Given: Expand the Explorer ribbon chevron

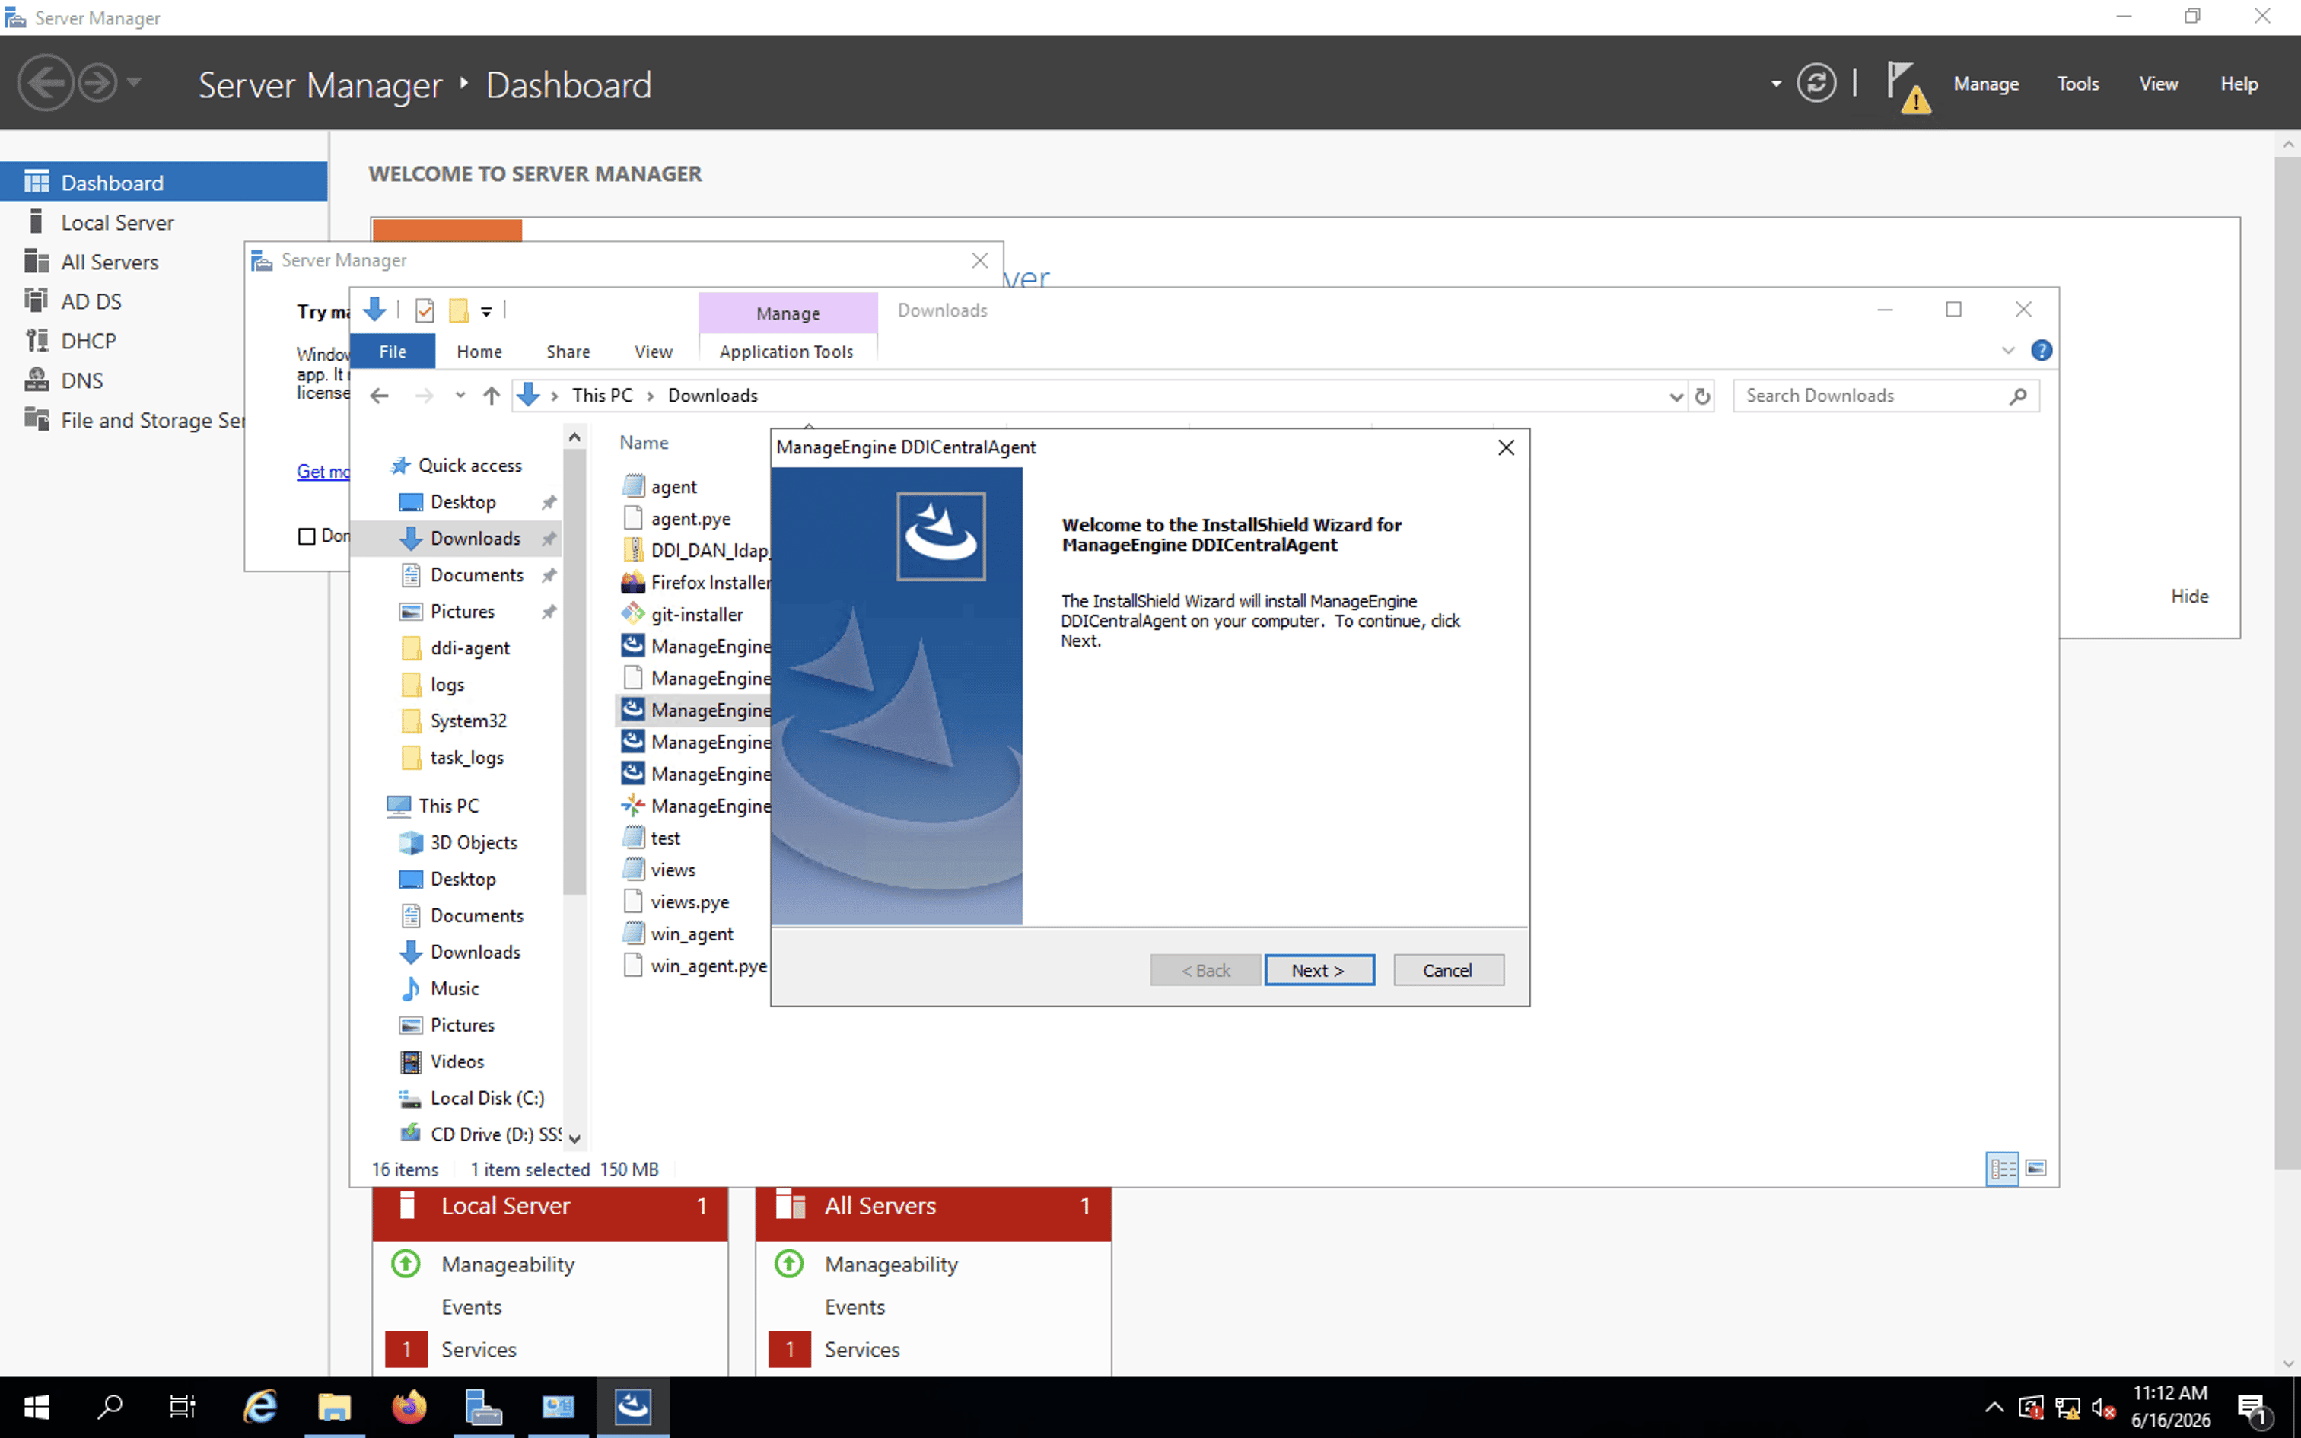Looking at the screenshot, I should (x=2007, y=350).
